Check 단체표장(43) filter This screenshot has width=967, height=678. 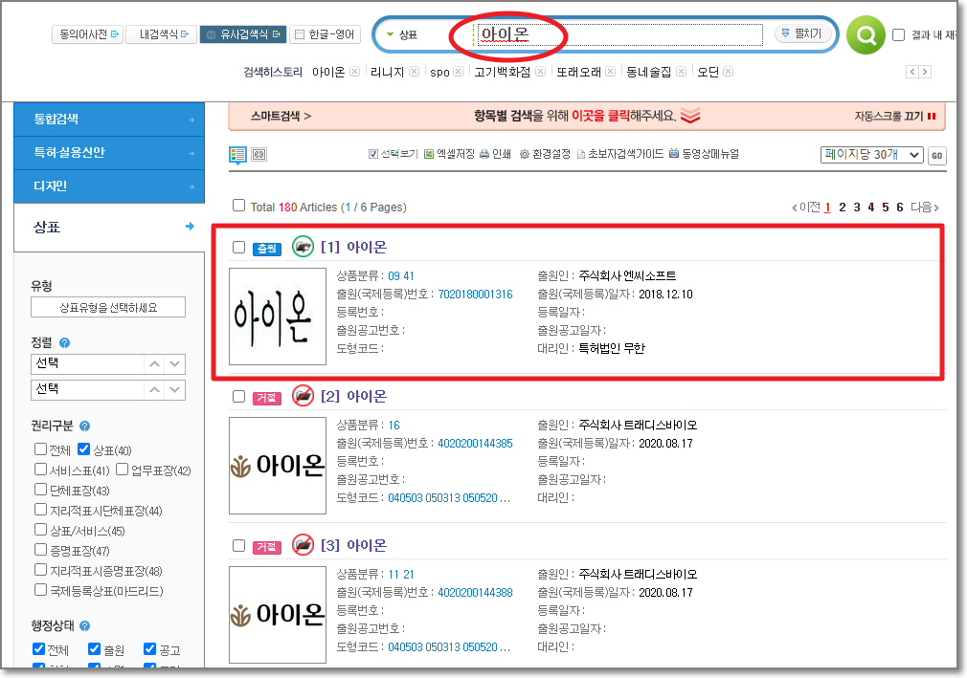click(41, 490)
